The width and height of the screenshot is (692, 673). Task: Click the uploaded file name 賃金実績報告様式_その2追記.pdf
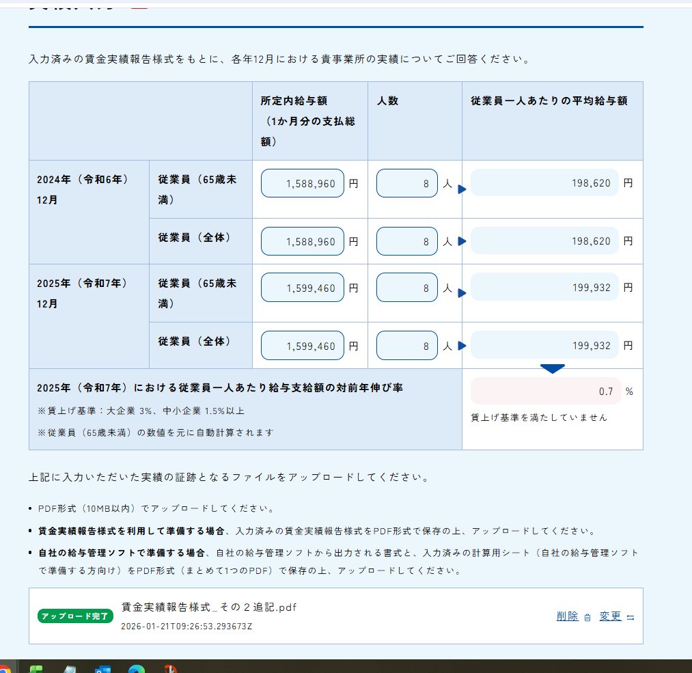click(x=209, y=607)
